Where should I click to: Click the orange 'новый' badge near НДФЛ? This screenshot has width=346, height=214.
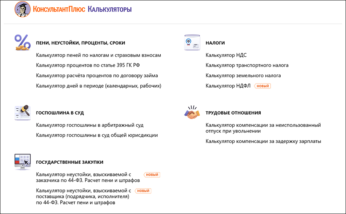click(x=263, y=86)
